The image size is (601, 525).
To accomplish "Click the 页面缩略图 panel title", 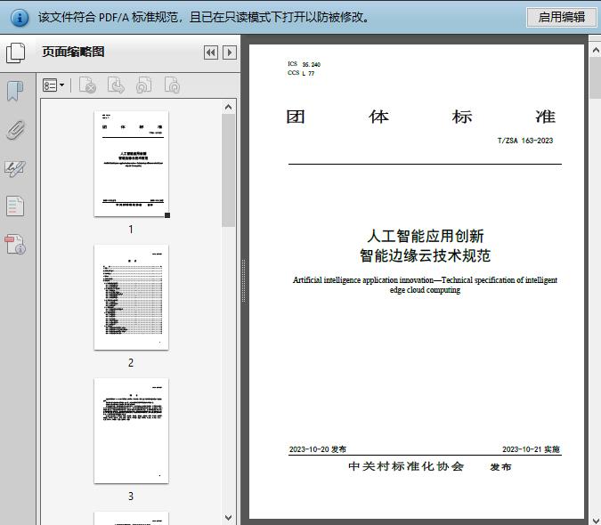I will coord(73,52).
